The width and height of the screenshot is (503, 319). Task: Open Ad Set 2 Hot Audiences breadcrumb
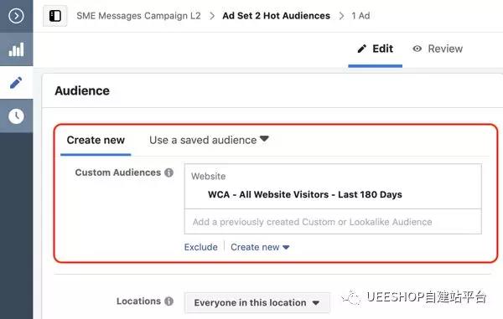click(276, 16)
